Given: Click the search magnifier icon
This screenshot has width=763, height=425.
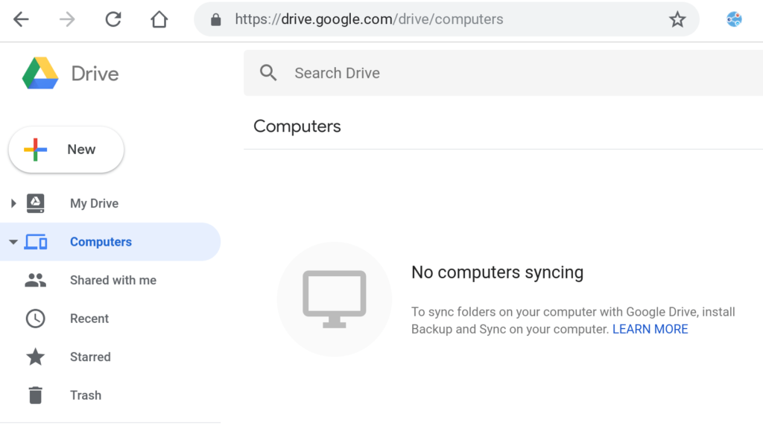Looking at the screenshot, I should click(268, 73).
